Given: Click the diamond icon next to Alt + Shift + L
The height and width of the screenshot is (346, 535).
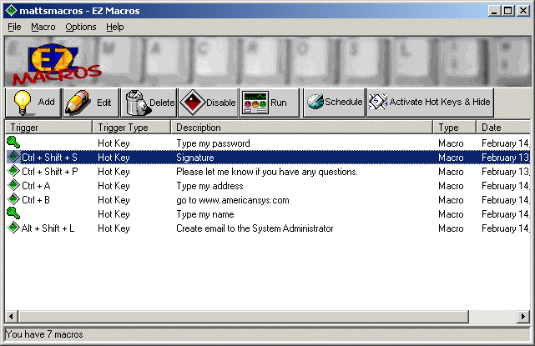Looking at the screenshot, I should (13, 228).
